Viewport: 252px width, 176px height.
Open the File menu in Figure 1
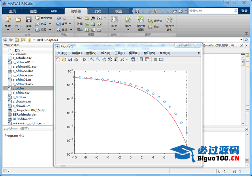tap(62, 53)
